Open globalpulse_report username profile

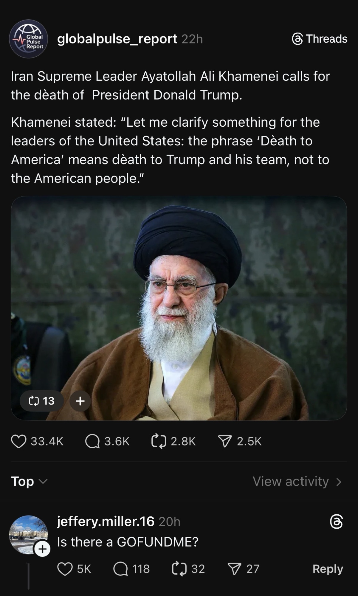pyautogui.click(x=117, y=39)
